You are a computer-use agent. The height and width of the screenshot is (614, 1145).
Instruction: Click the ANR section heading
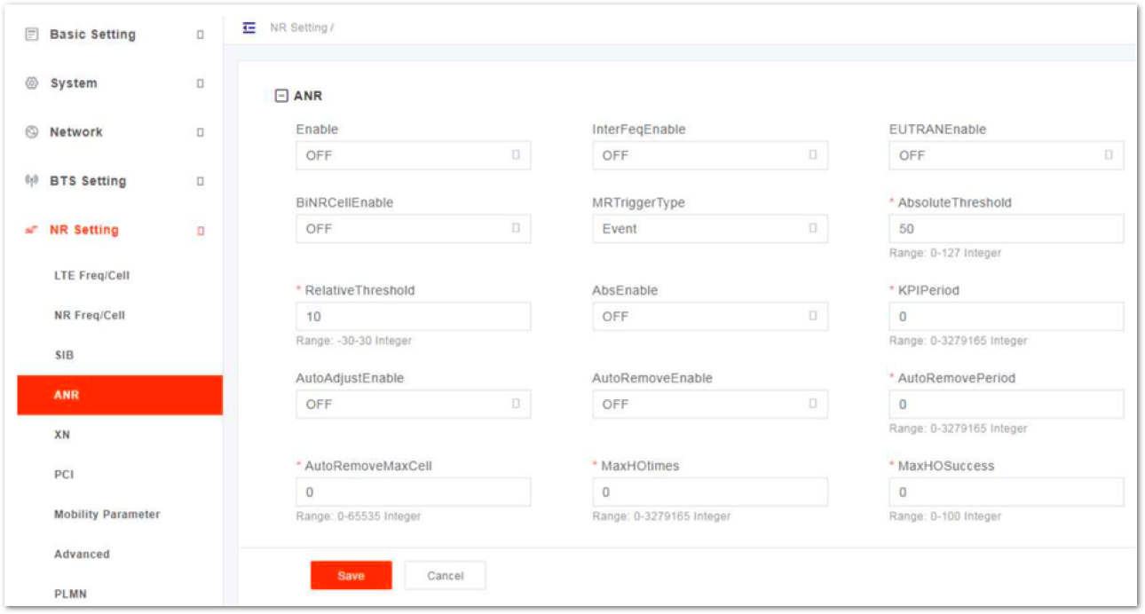click(x=308, y=96)
